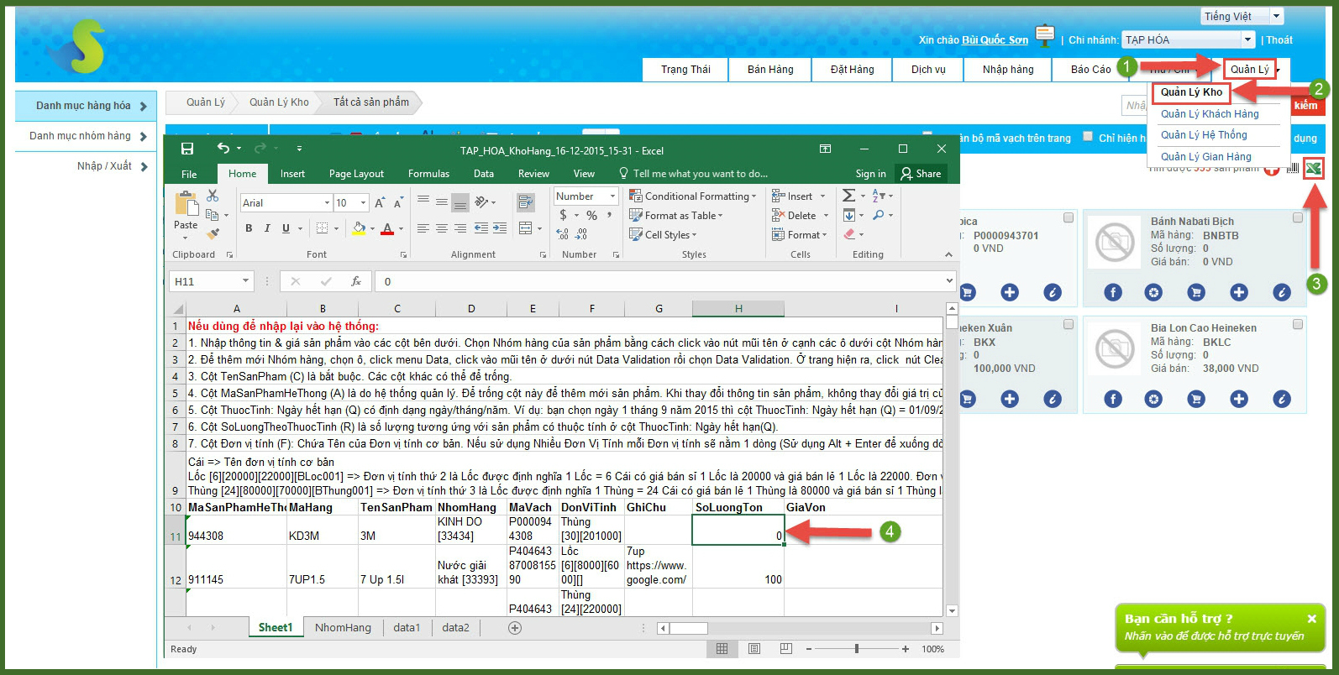Click the Center align icon in Excel

[x=441, y=228]
